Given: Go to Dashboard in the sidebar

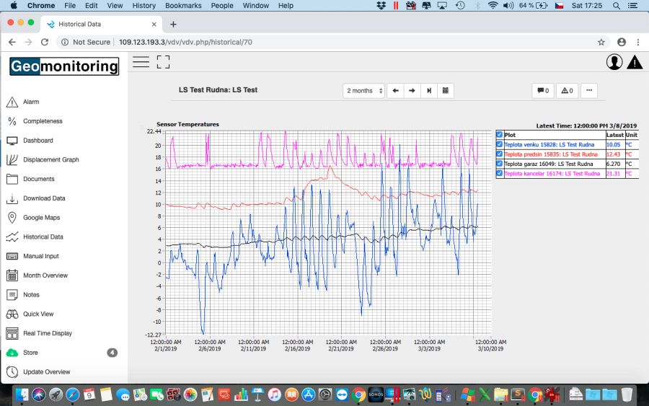Looking at the screenshot, I should click(x=38, y=141).
